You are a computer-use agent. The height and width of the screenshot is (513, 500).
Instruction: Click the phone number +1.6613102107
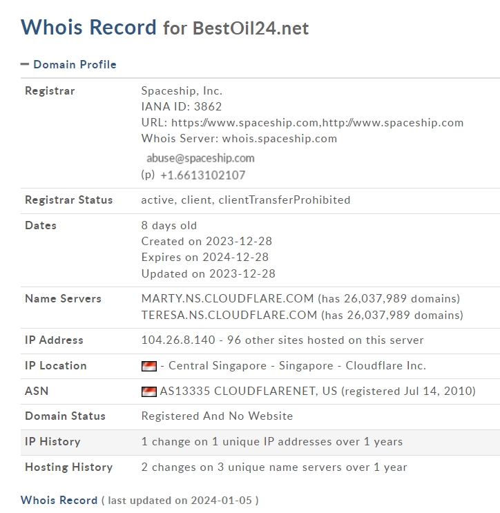[x=203, y=175]
